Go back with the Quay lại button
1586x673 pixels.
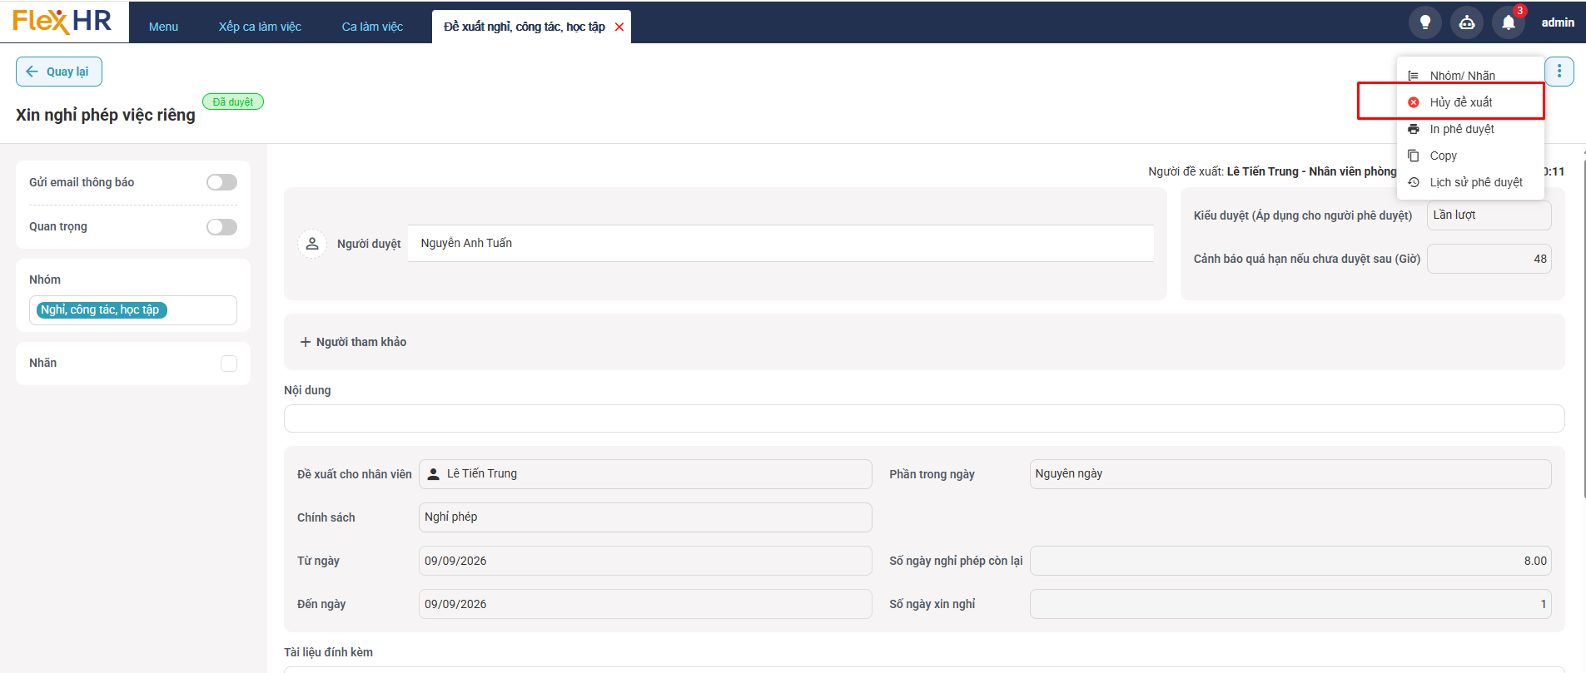(x=59, y=72)
